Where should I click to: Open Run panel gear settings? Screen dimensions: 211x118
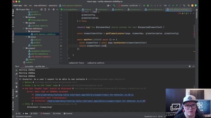tap(190, 66)
